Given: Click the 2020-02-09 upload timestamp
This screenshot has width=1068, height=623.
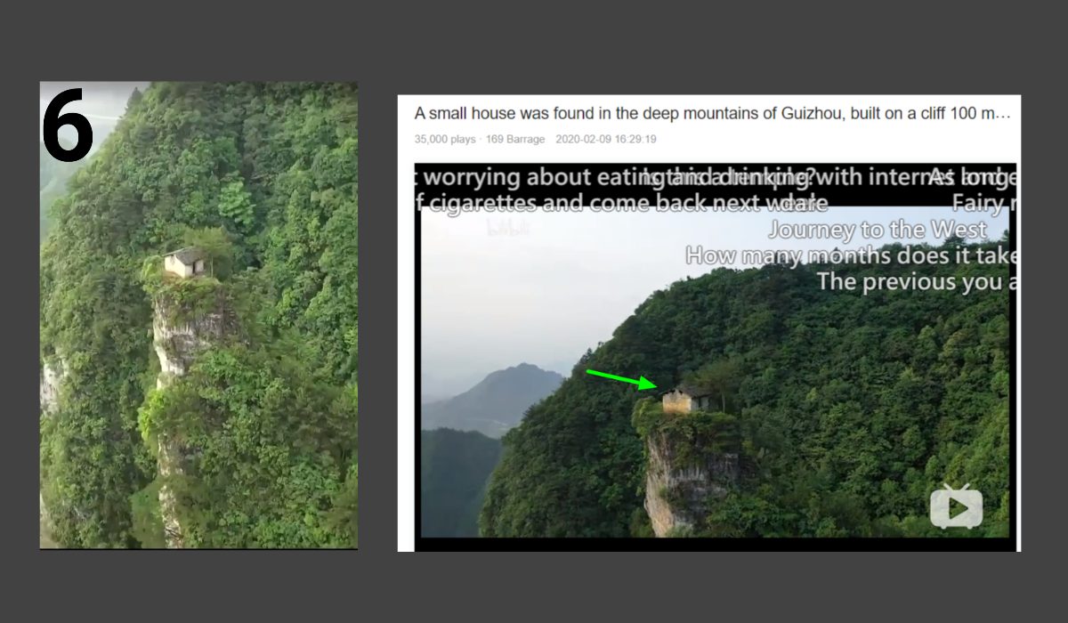Looking at the screenshot, I should [x=606, y=139].
